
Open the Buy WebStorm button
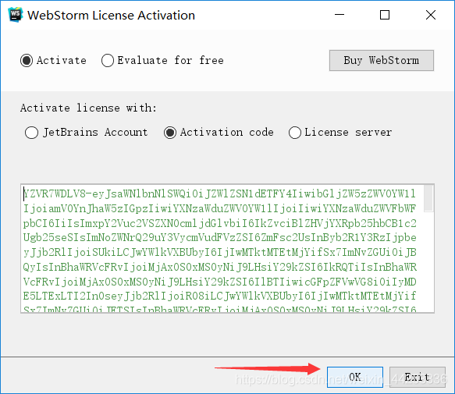click(382, 60)
